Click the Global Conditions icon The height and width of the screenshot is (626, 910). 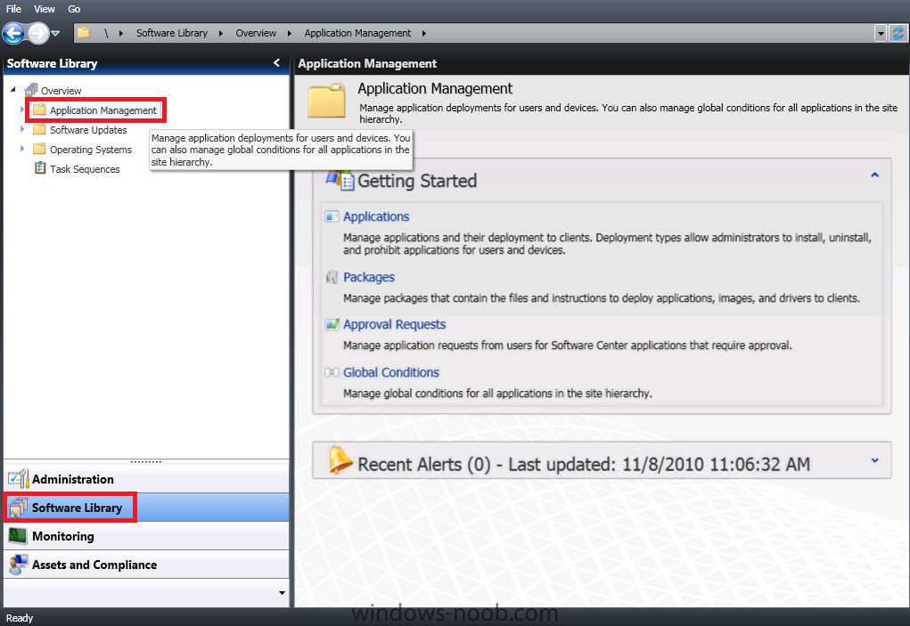click(332, 372)
